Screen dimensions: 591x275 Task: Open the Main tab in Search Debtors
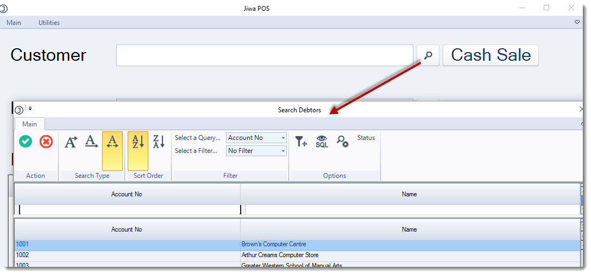pos(29,124)
